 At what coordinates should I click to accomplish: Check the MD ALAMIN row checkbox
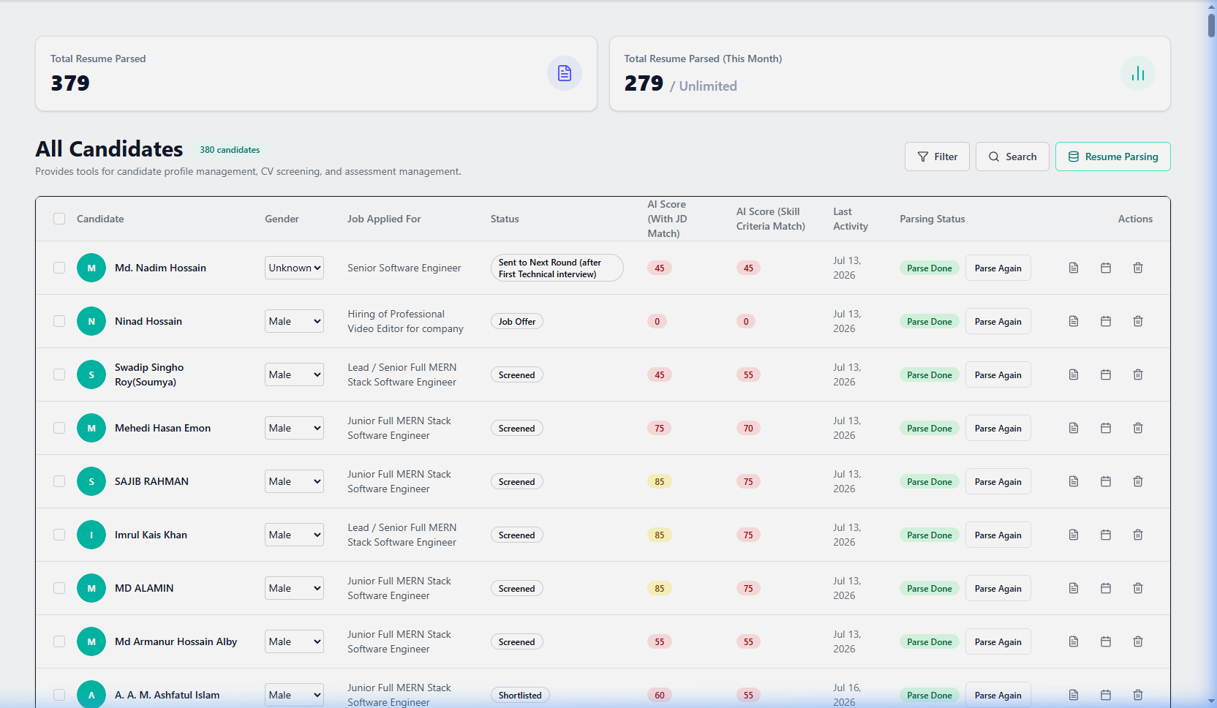tap(59, 588)
